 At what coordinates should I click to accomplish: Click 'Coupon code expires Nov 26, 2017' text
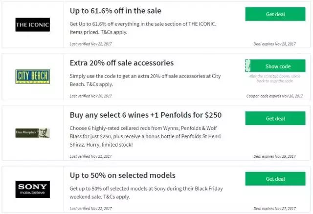(x=271, y=96)
